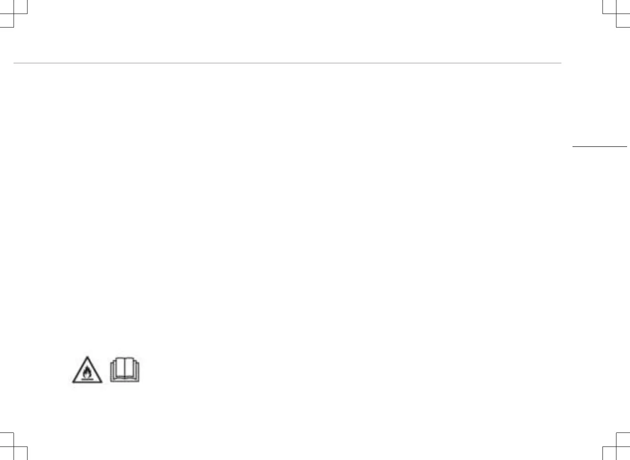Click the bottom-left corner crop mark
This screenshot has width=630, height=460.
click(x=14, y=446)
